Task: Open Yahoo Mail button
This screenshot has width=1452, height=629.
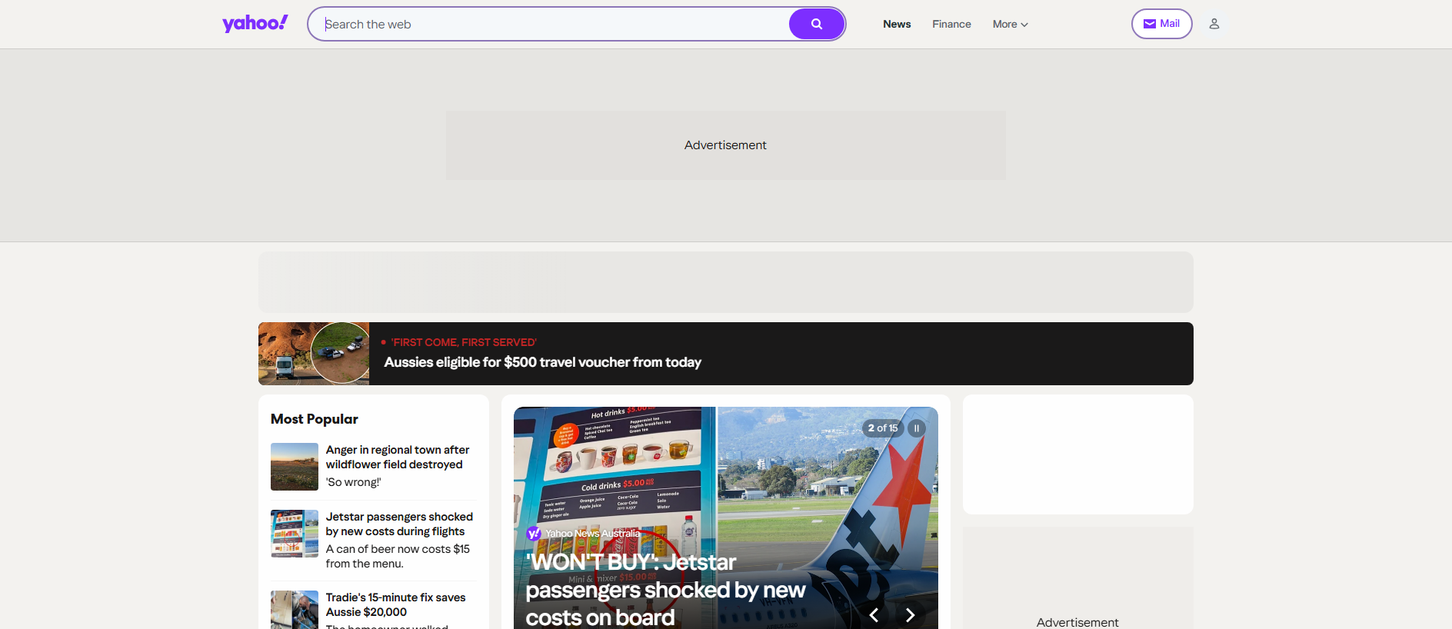Action: (x=1161, y=24)
